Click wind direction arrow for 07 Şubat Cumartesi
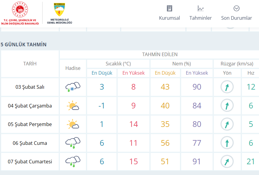This screenshot has width=259, height=175. click(x=227, y=162)
